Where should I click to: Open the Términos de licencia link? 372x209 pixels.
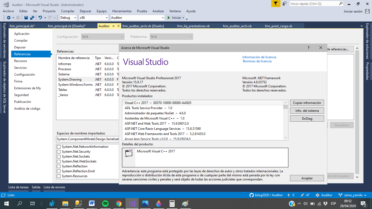pos(257,61)
